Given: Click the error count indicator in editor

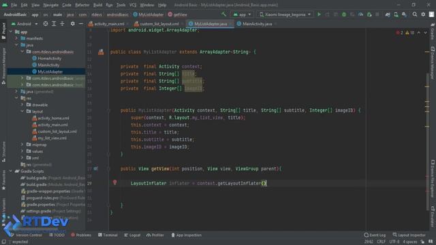Looking at the screenshot, I should 400,33.
